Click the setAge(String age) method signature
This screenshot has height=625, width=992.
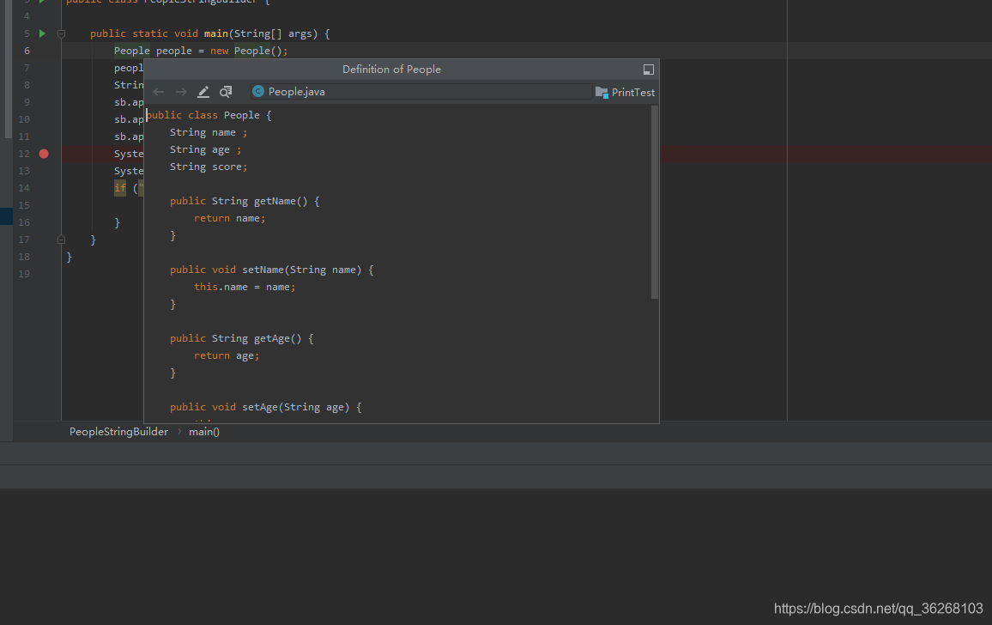[266, 407]
